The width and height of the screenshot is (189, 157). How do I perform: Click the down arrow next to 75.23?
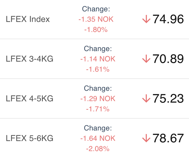pos(146,98)
